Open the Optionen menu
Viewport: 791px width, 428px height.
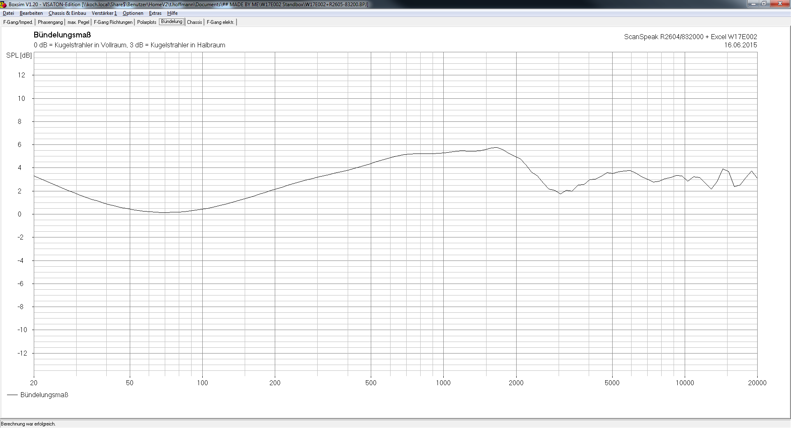coord(133,13)
